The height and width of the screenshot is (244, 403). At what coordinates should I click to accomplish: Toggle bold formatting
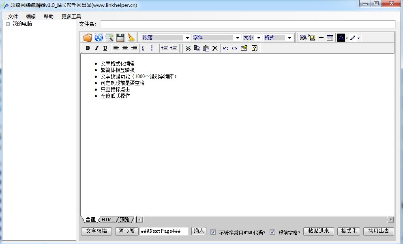[88, 48]
